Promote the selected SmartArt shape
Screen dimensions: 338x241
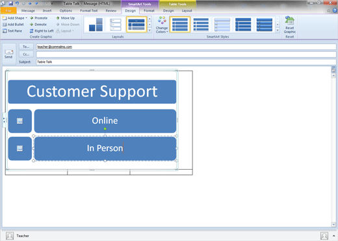(39, 18)
